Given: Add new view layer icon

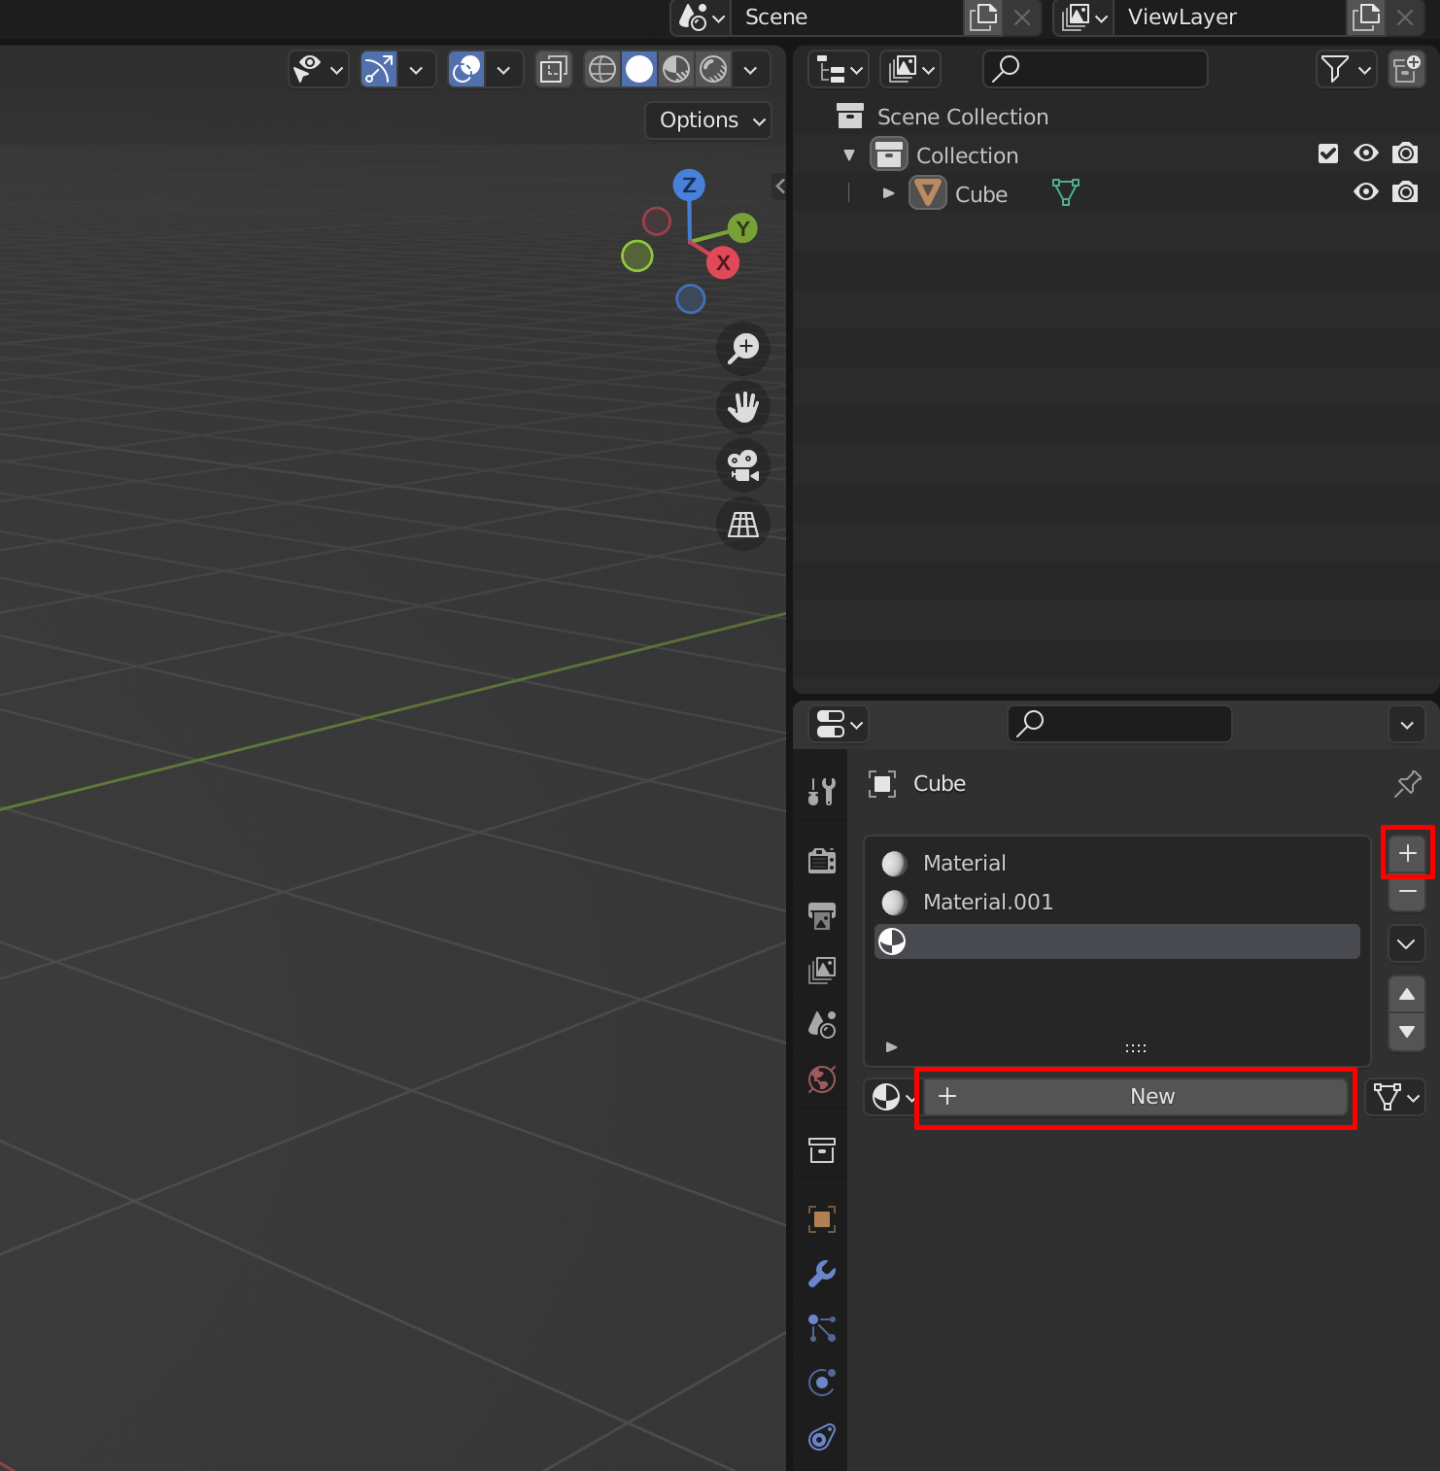Looking at the screenshot, I should click(1366, 17).
